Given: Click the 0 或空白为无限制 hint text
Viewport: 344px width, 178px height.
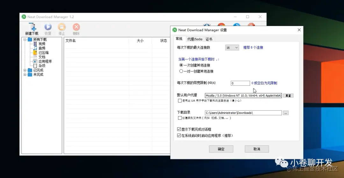Looking at the screenshot, I should pos(264,83).
